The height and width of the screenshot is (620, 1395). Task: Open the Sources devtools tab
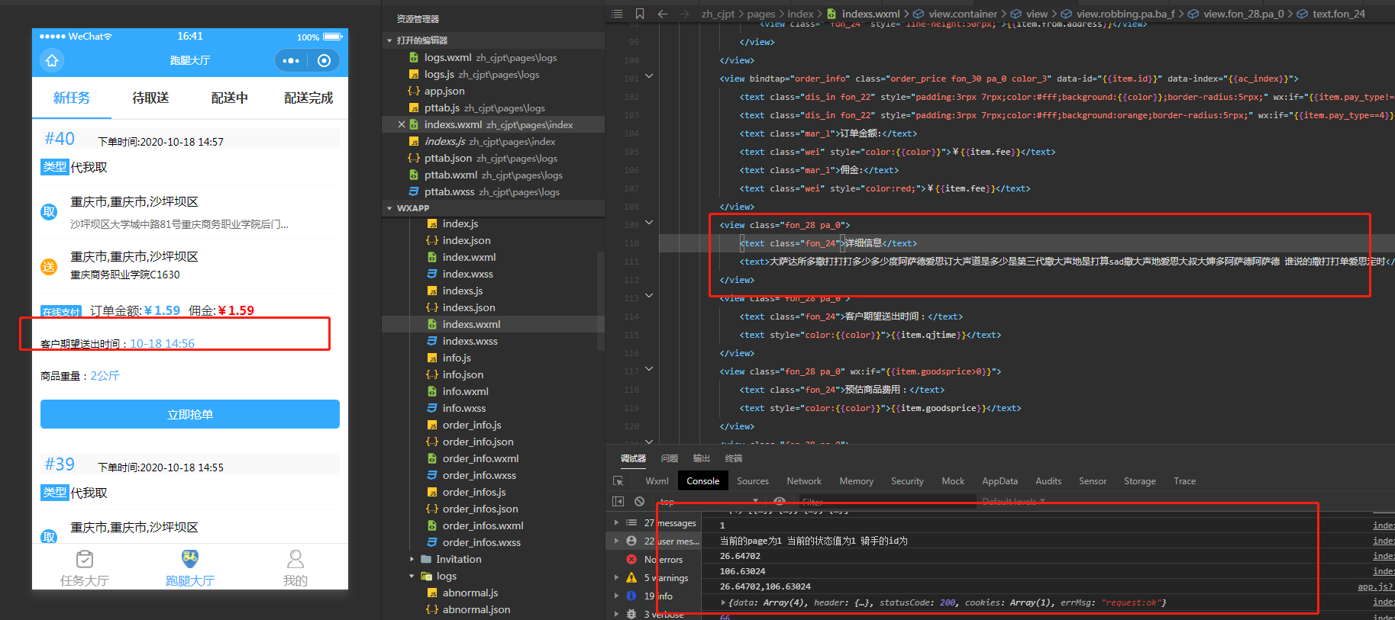pyautogui.click(x=753, y=481)
